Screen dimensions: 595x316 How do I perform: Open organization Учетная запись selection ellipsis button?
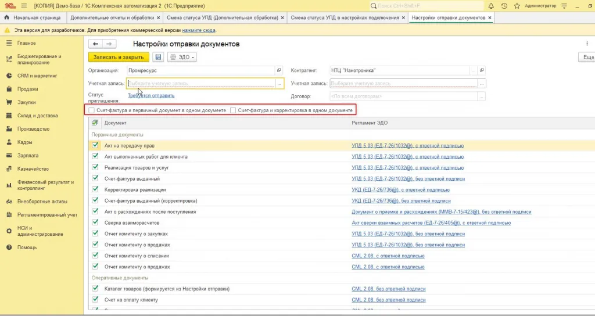(x=279, y=84)
